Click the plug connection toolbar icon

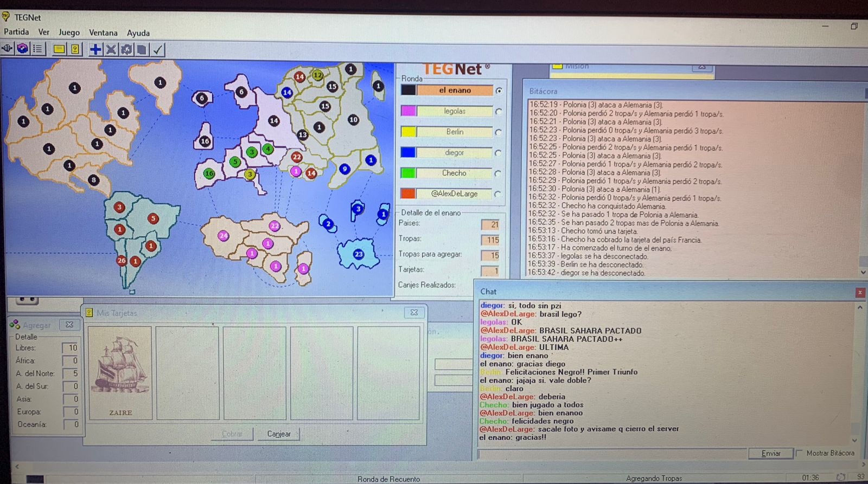7,49
